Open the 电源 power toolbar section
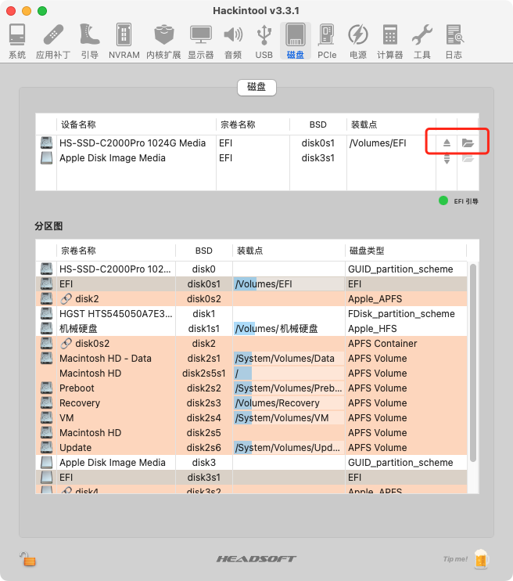Screen dimensions: 513x581 [358, 41]
